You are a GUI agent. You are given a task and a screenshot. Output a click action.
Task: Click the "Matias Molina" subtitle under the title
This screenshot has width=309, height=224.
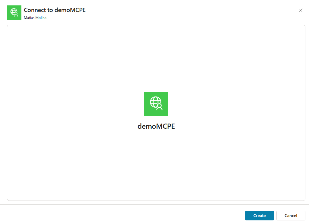(x=35, y=18)
